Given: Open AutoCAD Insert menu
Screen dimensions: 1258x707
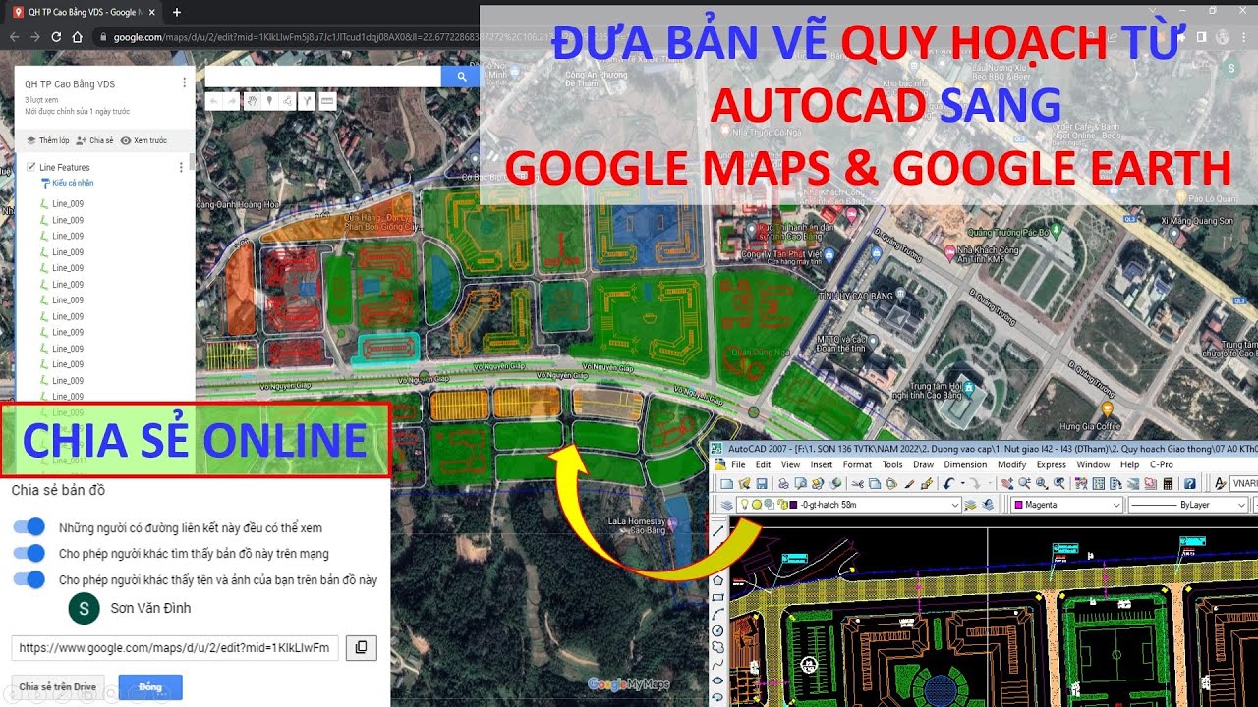Looking at the screenshot, I should tap(822, 464).
